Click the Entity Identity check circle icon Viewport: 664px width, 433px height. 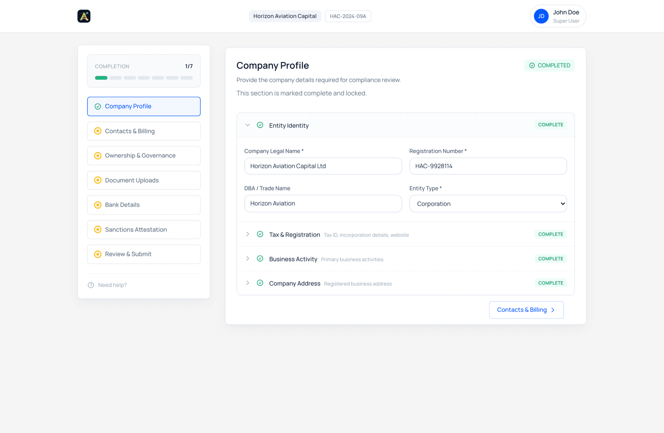260,125
